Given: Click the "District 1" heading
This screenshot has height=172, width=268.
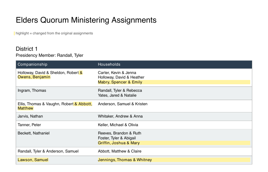Looking at the screenshot, I should pos(26,49).
